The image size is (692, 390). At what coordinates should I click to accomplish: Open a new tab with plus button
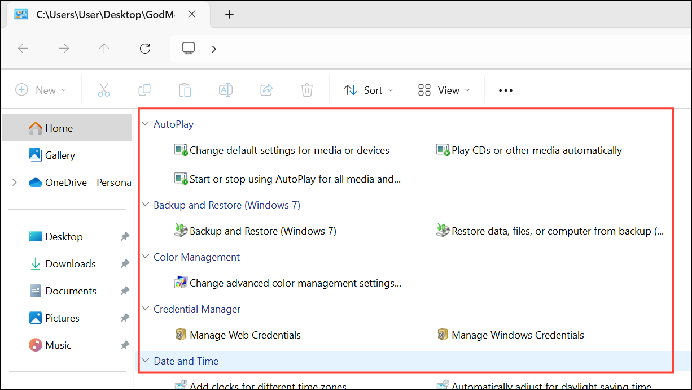tap(229, 15)
